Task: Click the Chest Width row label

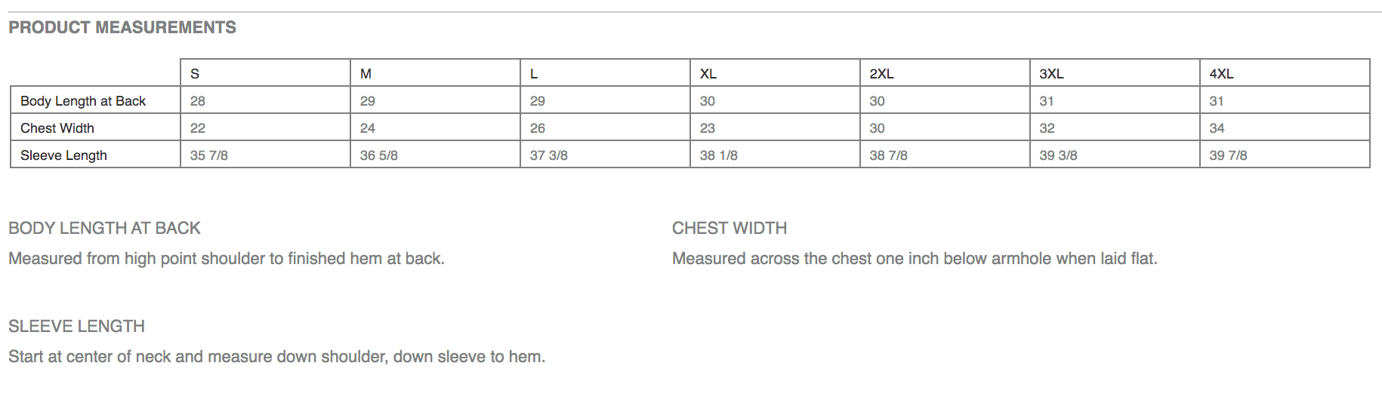Action: (57, 128)
